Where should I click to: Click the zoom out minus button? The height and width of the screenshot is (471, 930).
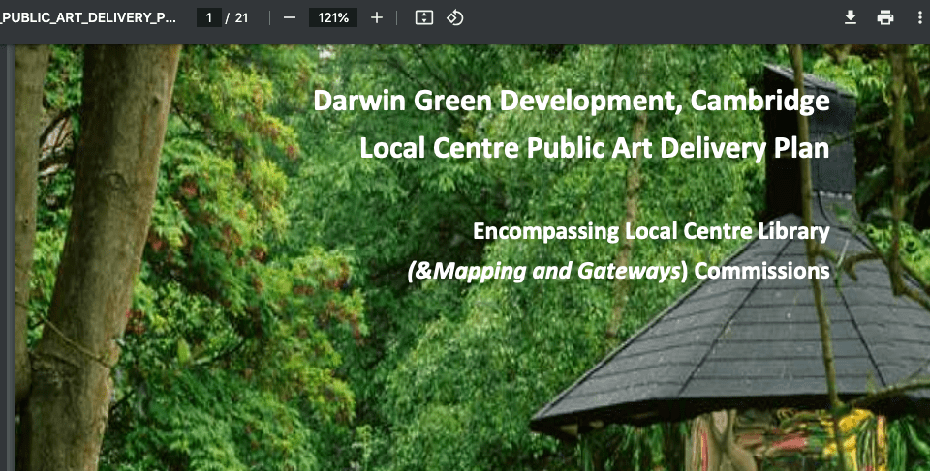(x=289, y=17)
